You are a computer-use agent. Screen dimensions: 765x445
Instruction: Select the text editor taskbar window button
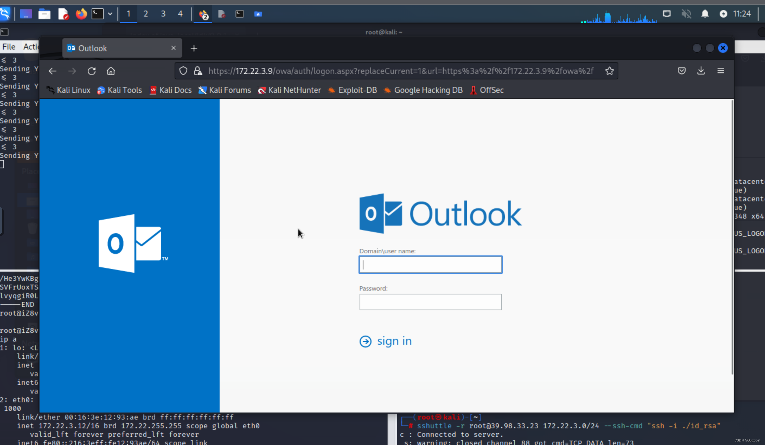pos(222,14)
